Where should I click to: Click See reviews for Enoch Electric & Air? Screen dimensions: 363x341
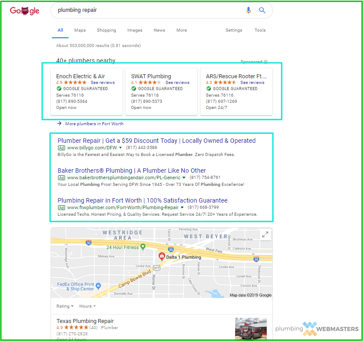click(102, 83)
